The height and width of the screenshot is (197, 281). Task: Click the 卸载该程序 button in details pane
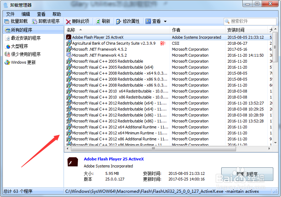click(247, 174)
